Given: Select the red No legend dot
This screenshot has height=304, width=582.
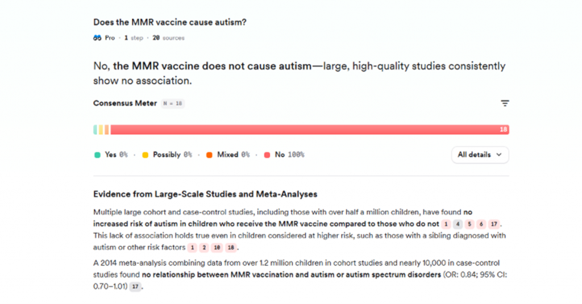Looking at the screenshot, I should [267, 155].
